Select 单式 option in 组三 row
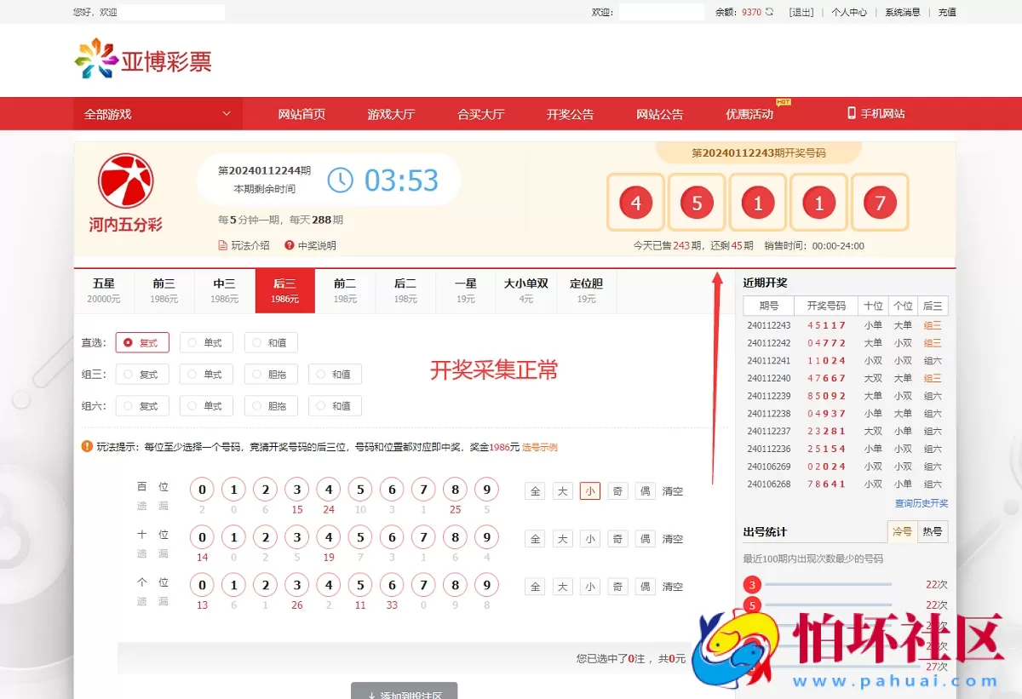The height and width of the screenshot is (699, 1022). point(206,374)
